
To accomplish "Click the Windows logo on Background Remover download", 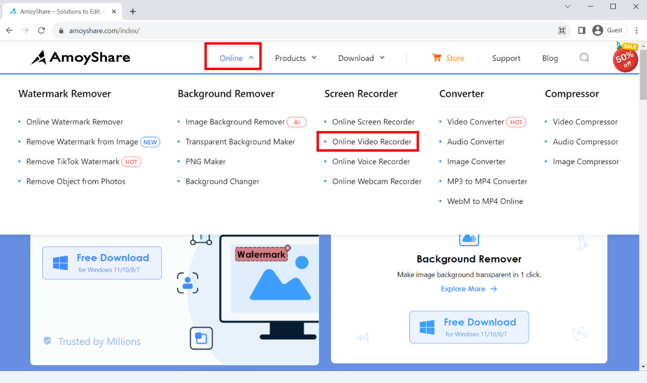I will (x=427, y=327).
